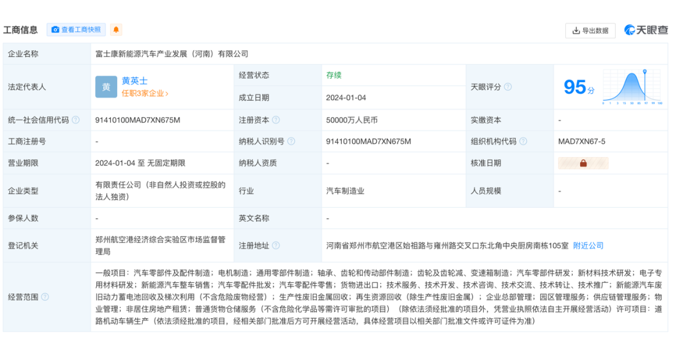Click the 天眼查 logo
Viewport: 676px width, 340px height.
click(x=646, y=30)
